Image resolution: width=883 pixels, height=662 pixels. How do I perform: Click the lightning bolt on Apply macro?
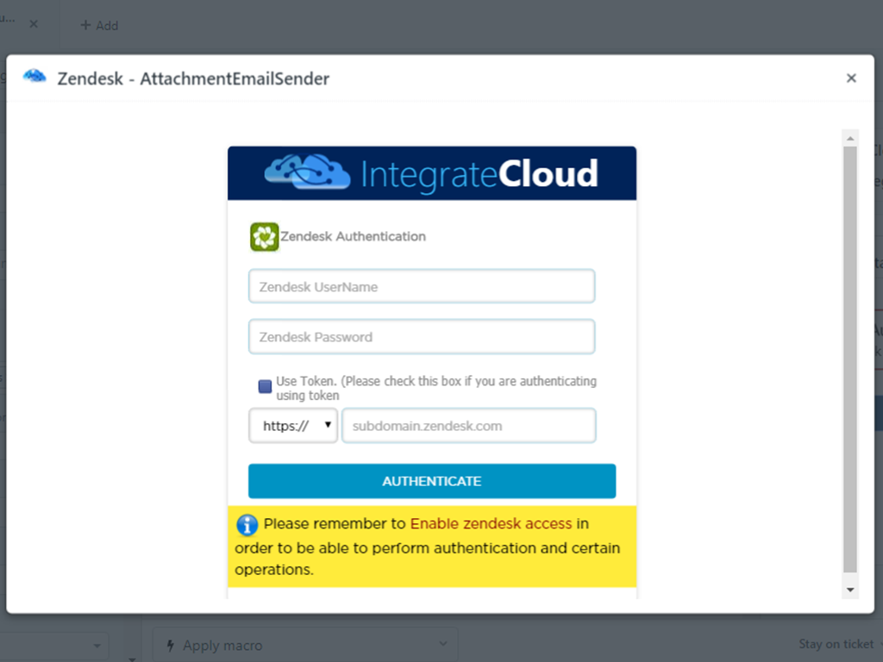pyautogui.click(x=172, y=644)
